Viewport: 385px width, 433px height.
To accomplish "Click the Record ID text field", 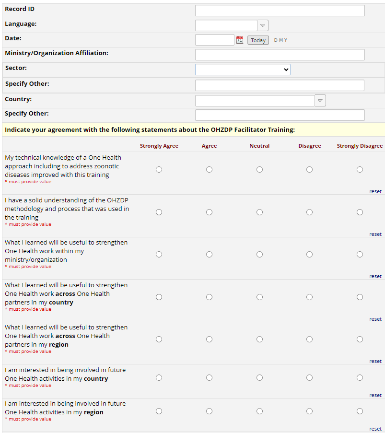I will pyautogui.click(x=280, y=11).
